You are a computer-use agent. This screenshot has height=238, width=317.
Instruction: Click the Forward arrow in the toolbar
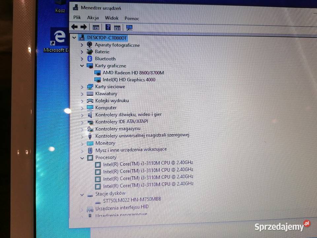pos(84,27)
